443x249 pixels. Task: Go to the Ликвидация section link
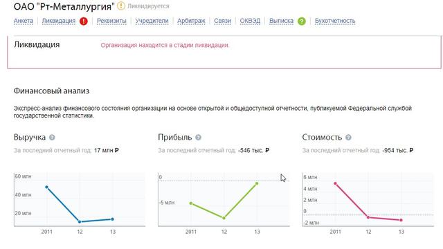(59, 21)
